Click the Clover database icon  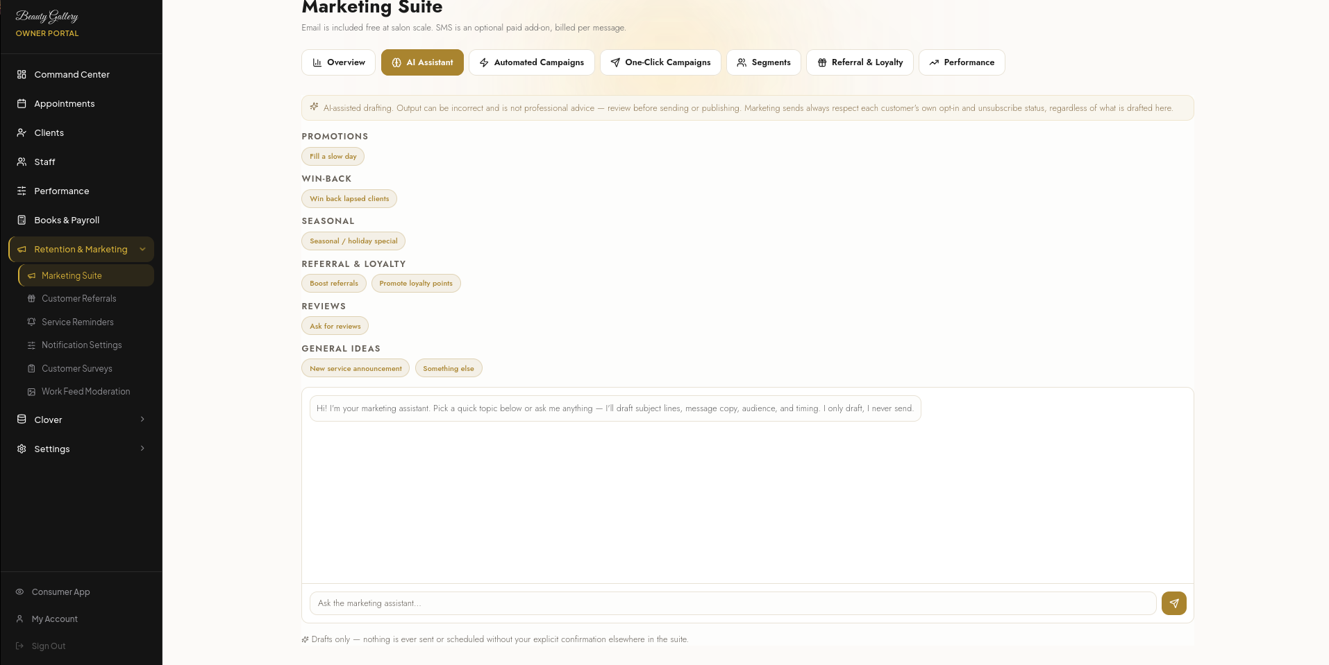(22, 420)
